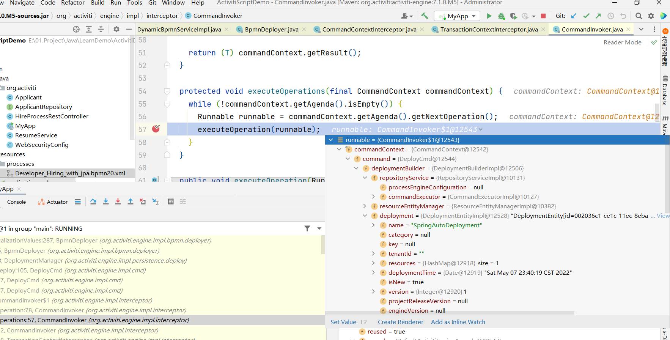Open Project panel options gear
Screen dimensions: 670x340
click(116, 29)
